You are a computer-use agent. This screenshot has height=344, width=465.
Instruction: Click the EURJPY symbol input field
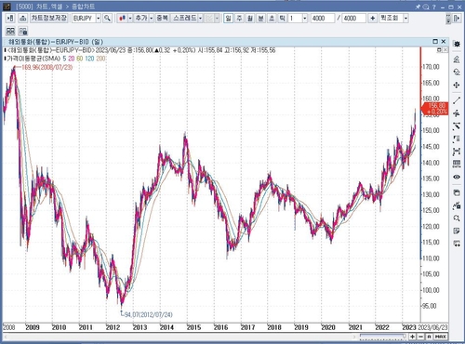point(84,19)
